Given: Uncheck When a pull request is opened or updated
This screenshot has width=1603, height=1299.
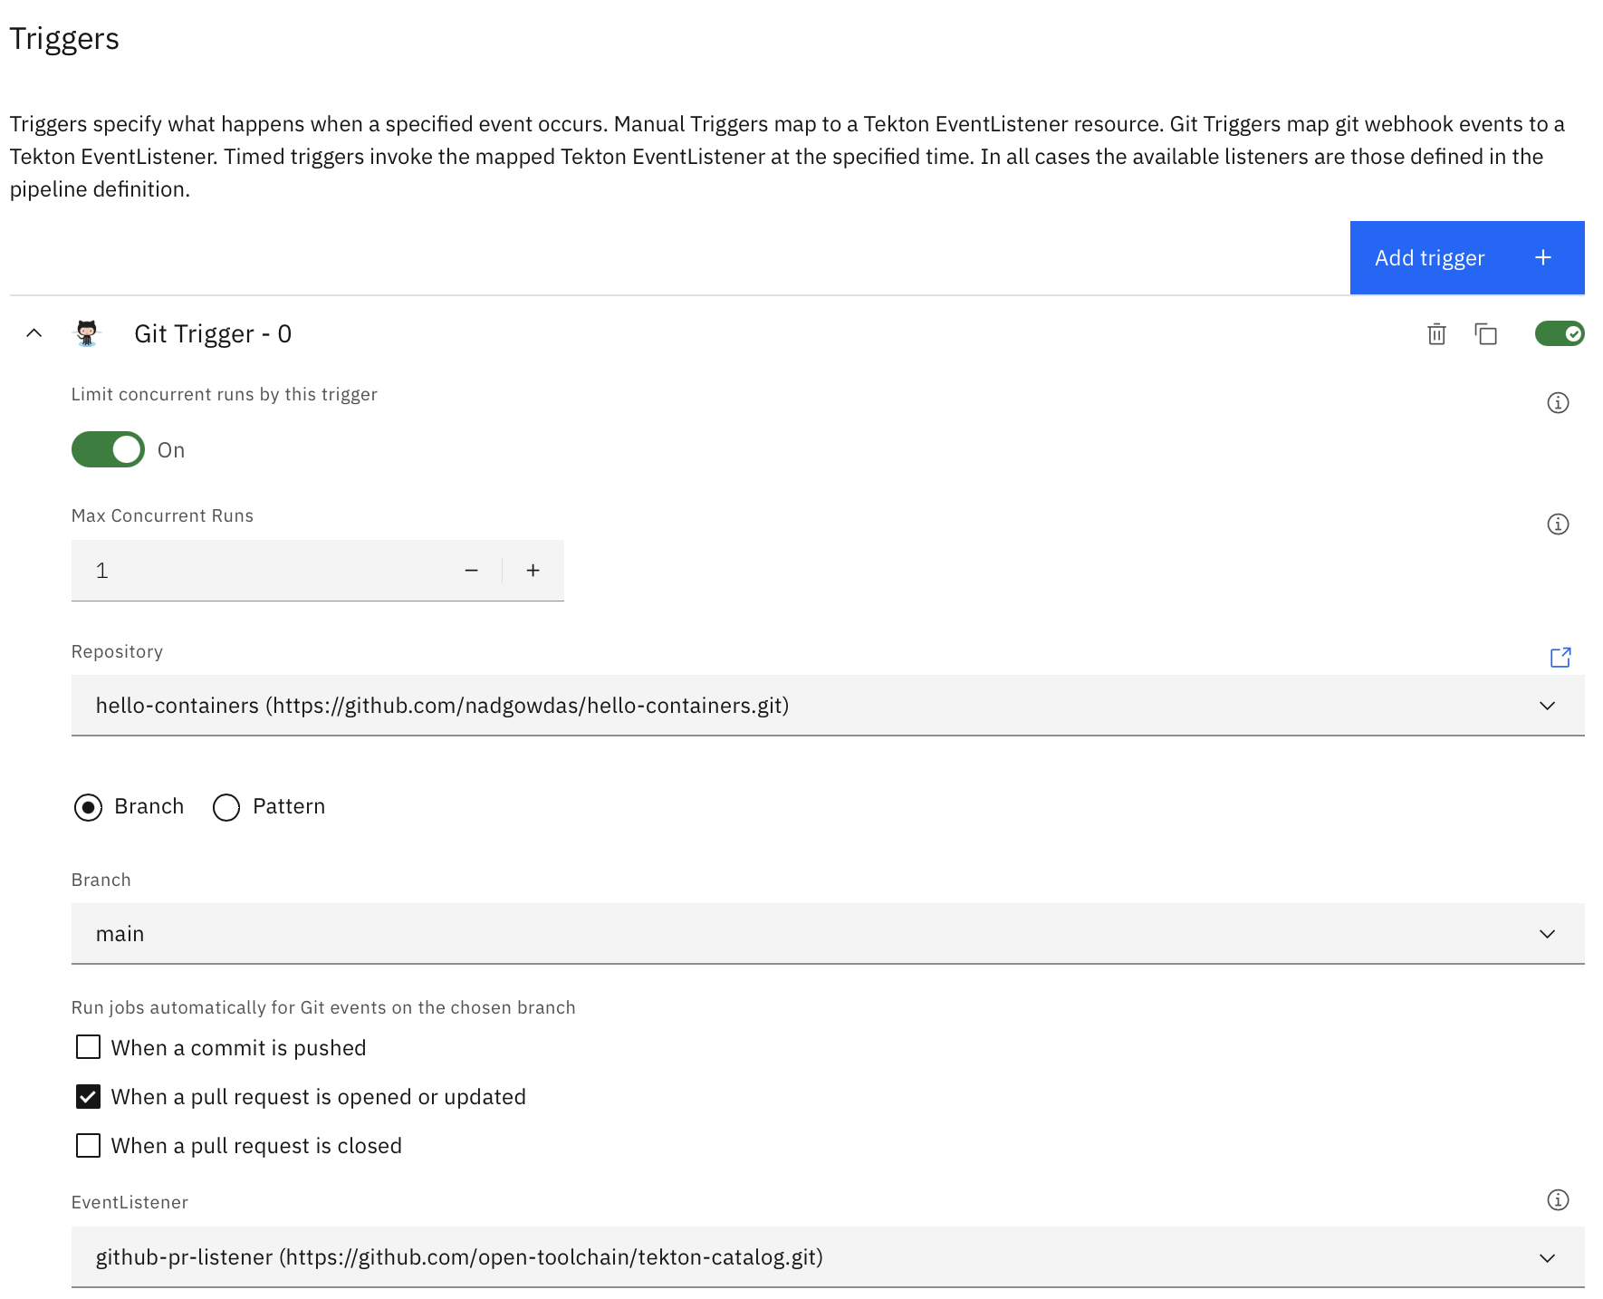Looking at the screenshot, I should tap(88, 1096).
